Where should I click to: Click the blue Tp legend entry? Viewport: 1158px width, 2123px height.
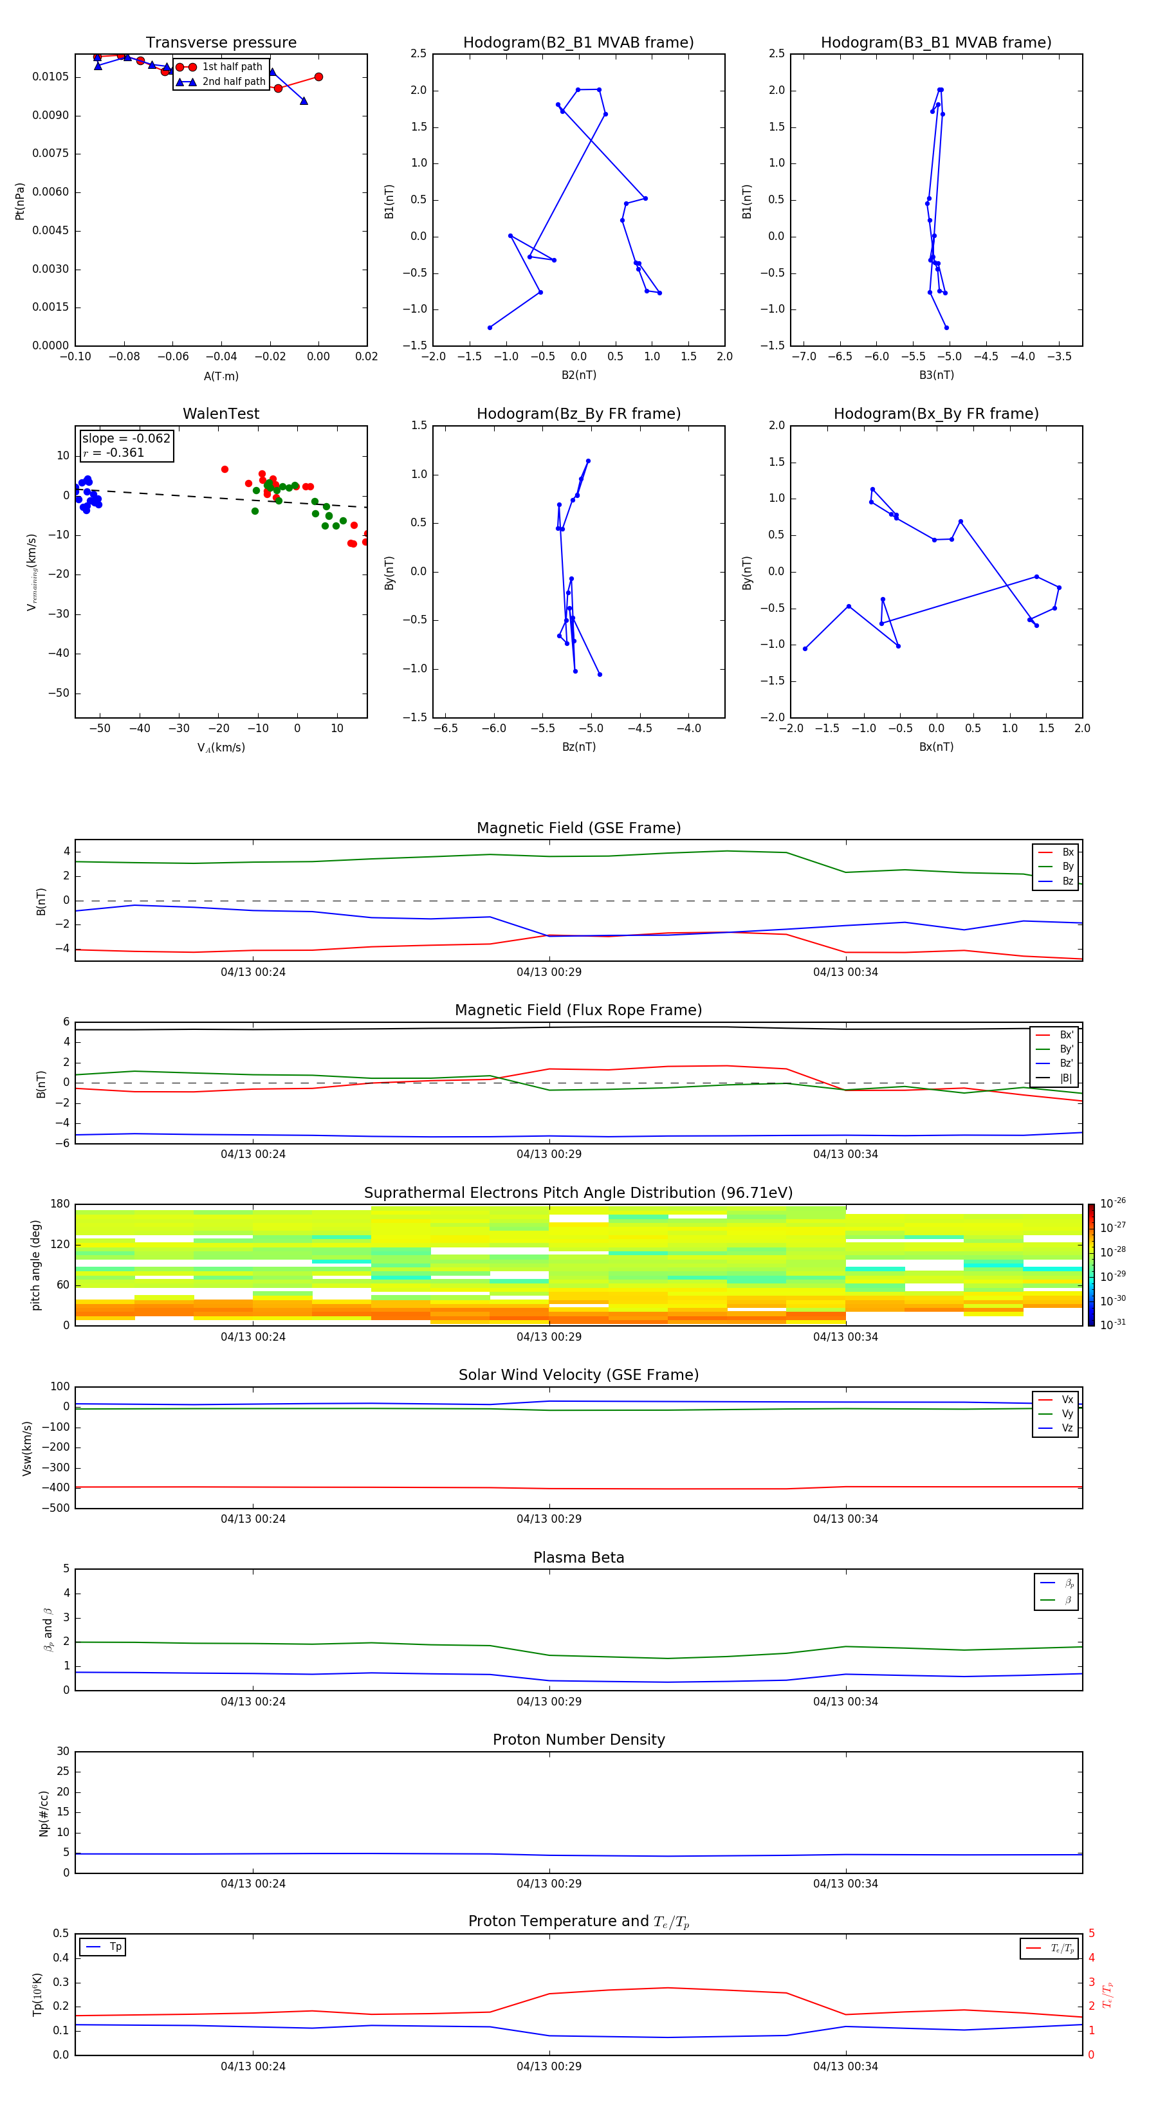[103, 1947]
